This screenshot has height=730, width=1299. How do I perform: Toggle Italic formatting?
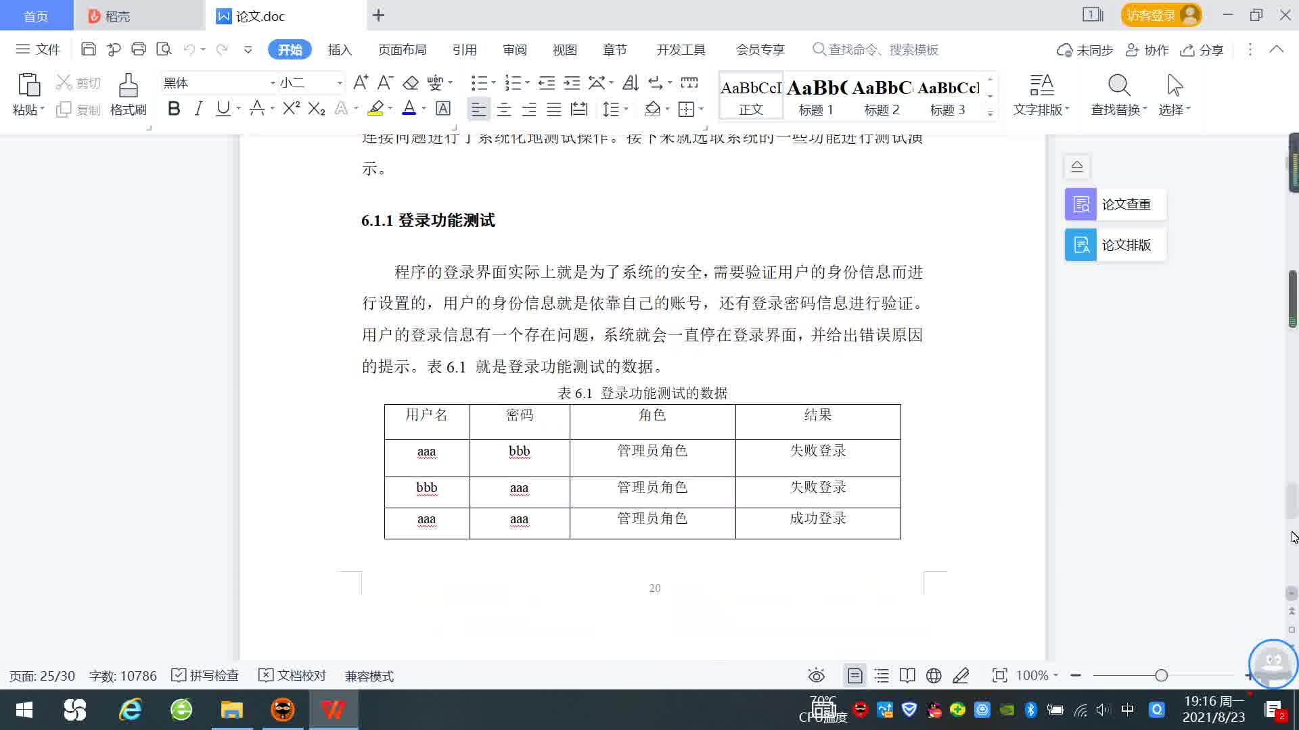coord(198,108)
